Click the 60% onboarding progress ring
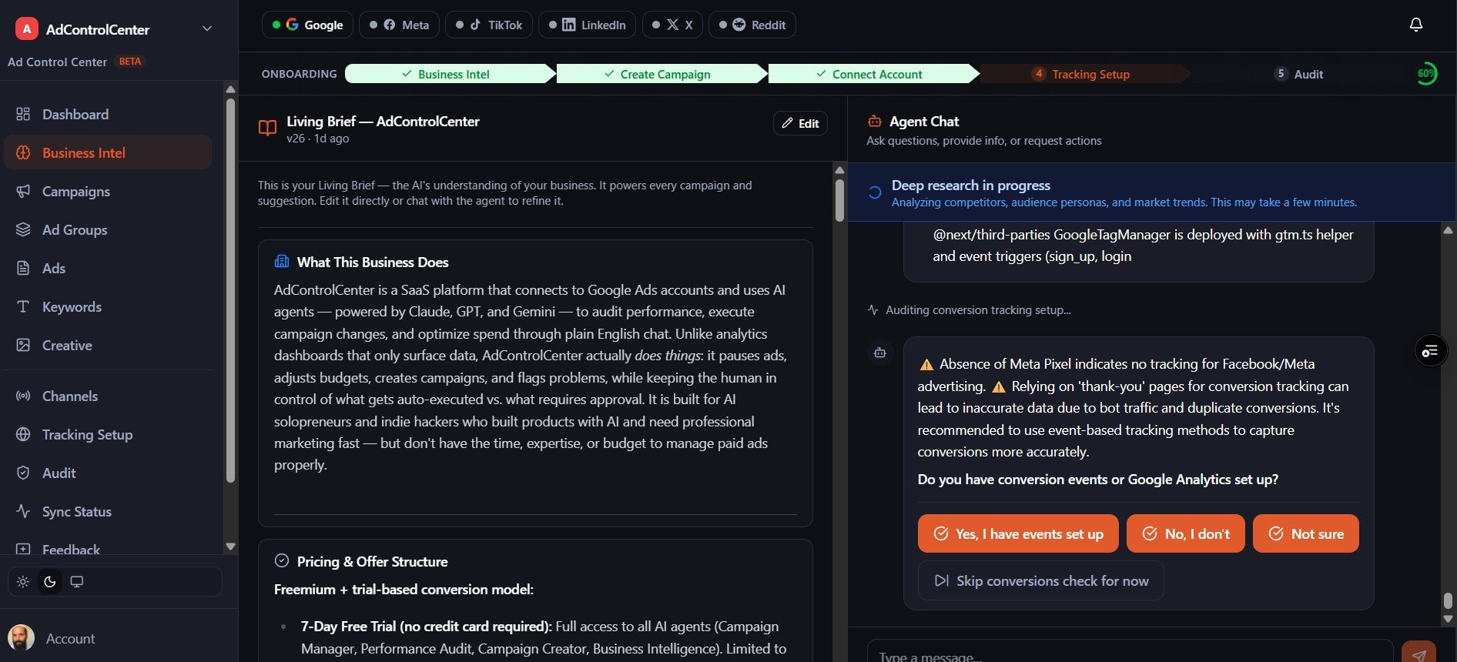Image resolution: width=1457 pixels, height=662 pixels. point(1426,74)
